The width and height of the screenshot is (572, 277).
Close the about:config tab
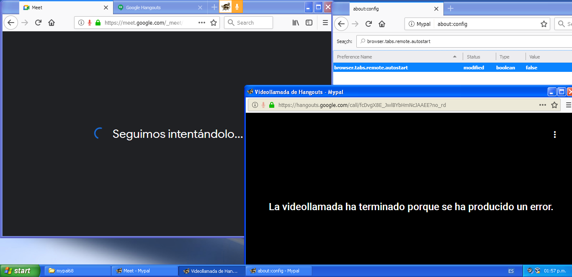click(436, 8)
